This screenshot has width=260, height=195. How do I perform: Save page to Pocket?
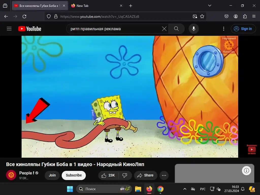tap(226, 17)
